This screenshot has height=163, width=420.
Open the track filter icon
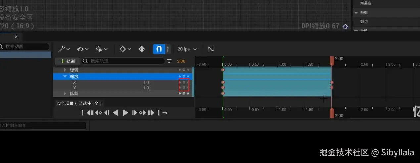169,61
